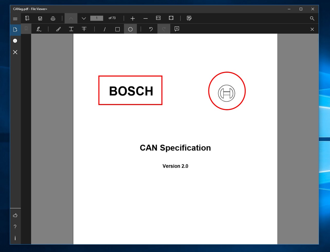Go to the next page
The width and height of the screenshot is (330, 252).
84,18
